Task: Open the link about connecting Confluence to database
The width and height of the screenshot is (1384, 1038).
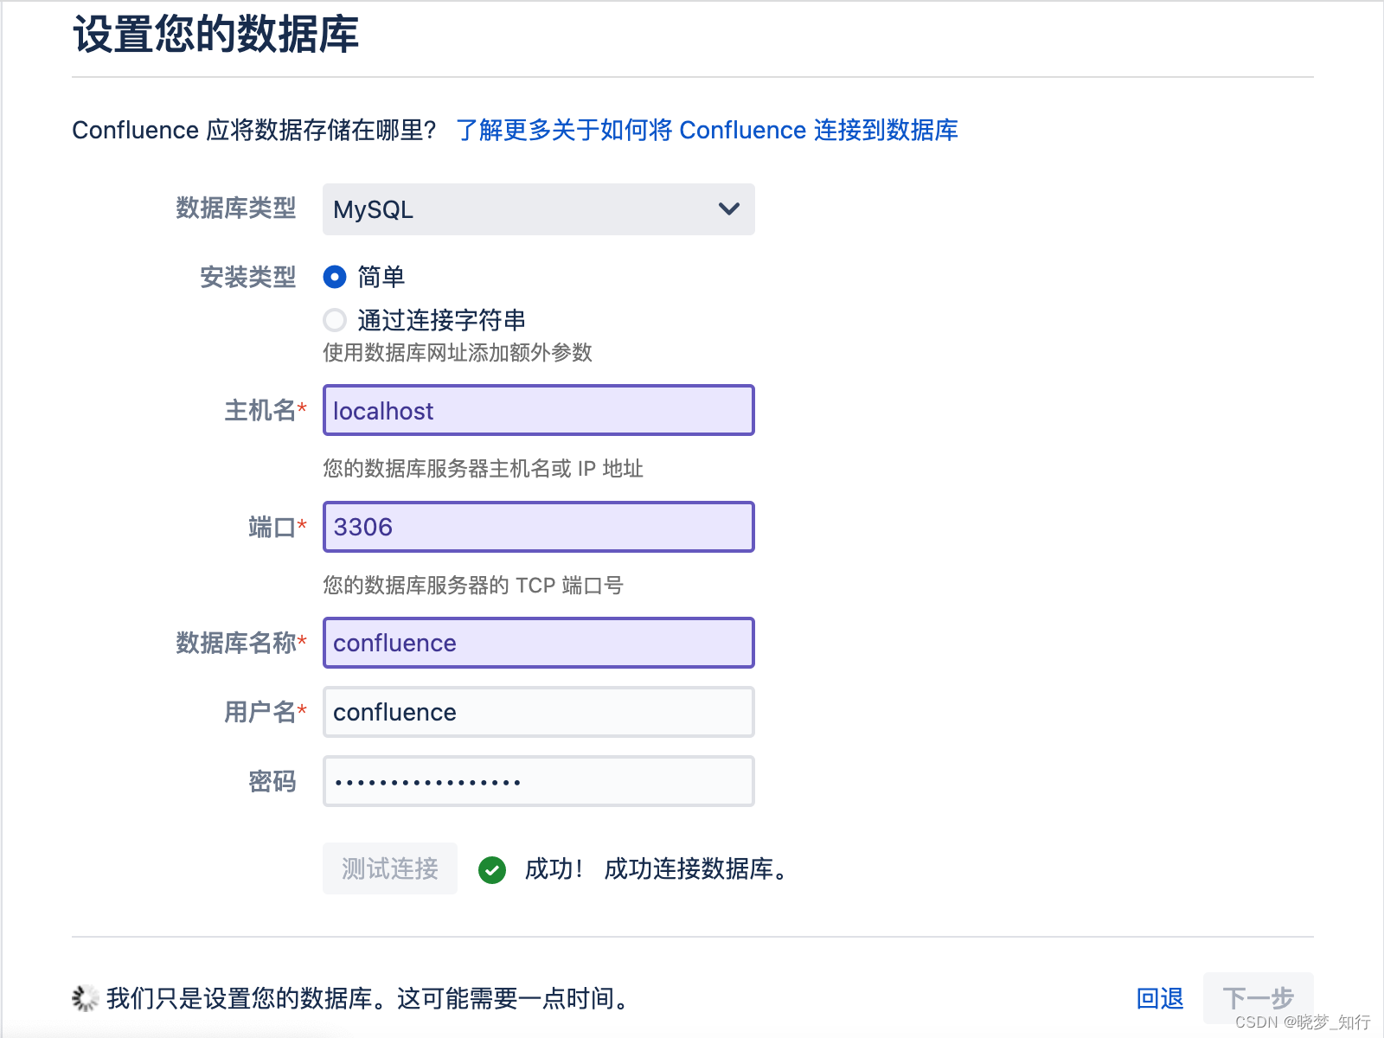Action: (707, 130)
